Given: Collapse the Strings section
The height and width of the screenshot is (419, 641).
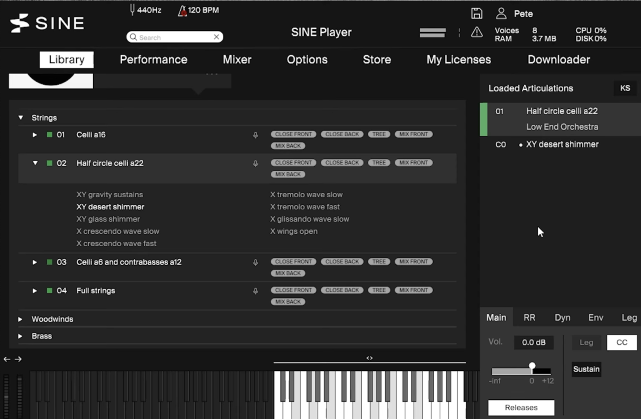Looking at the screenshot, I should tap(21, 118).
